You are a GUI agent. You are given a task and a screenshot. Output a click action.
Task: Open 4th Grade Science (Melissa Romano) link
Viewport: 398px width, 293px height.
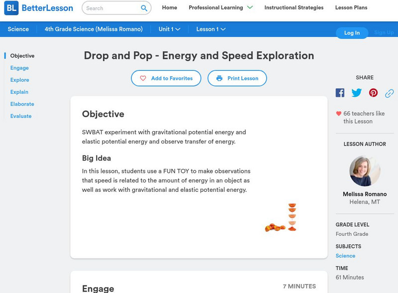tap(94, 29)
